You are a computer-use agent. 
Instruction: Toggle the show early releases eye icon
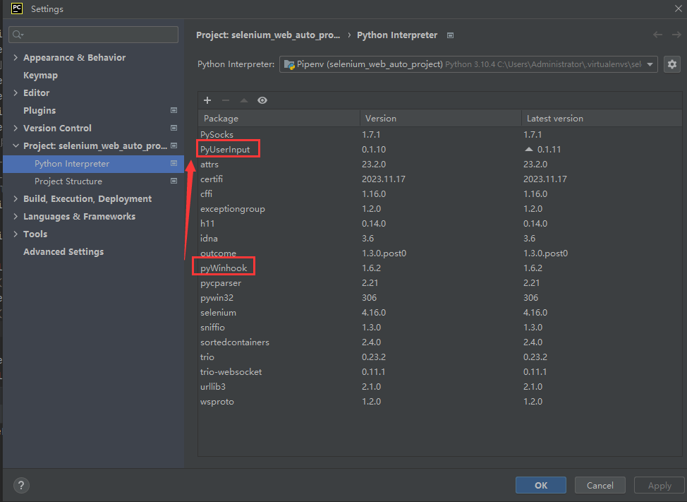click(x=262, y=100)
